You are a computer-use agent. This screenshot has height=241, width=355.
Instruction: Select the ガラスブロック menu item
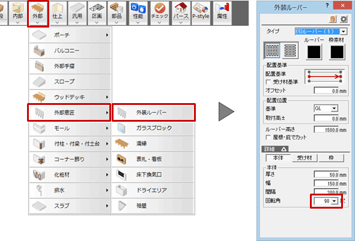point(153,128)
